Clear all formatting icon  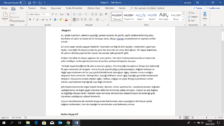[68, 14]
